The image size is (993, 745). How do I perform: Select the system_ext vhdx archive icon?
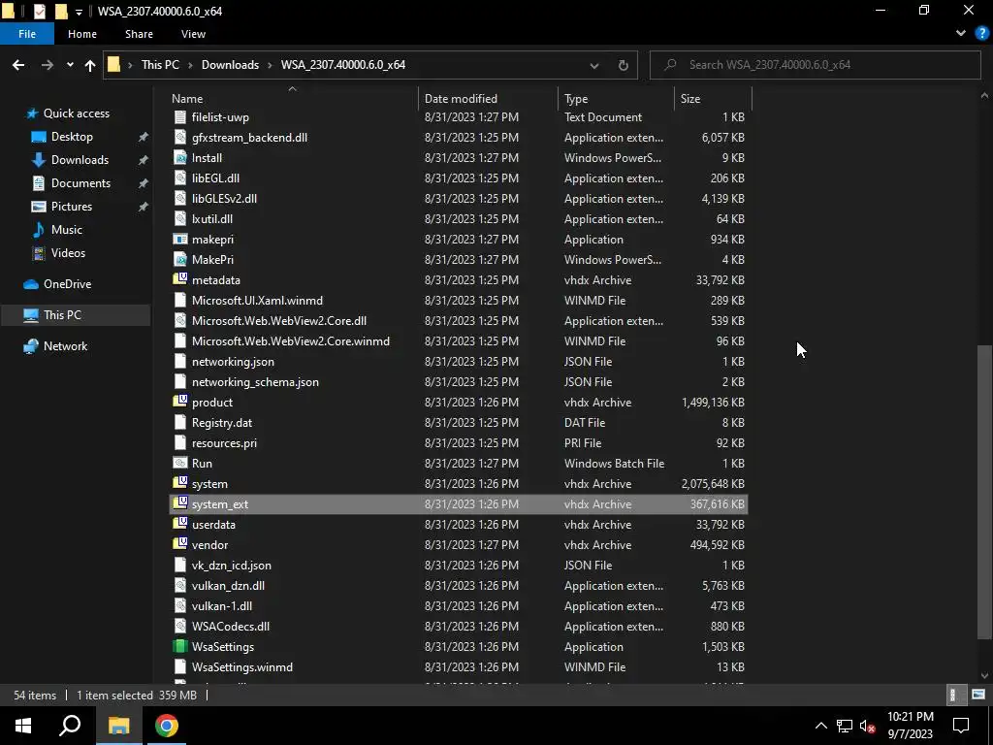180,503
